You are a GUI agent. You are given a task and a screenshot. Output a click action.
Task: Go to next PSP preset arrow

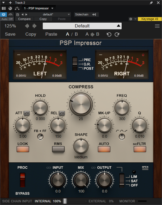pos(35,26)
